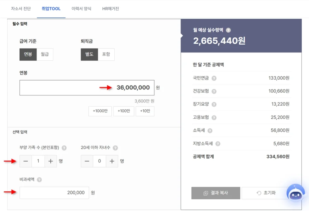Add 1000만 to salary with +1000만 button
309x211 pixels.
(100, 111)
